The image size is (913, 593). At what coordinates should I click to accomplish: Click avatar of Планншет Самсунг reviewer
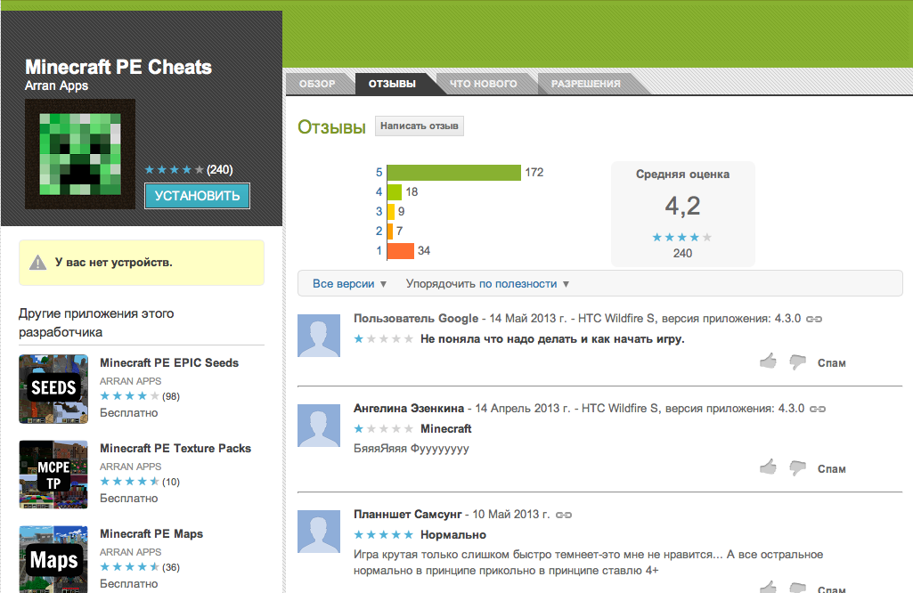319,532
